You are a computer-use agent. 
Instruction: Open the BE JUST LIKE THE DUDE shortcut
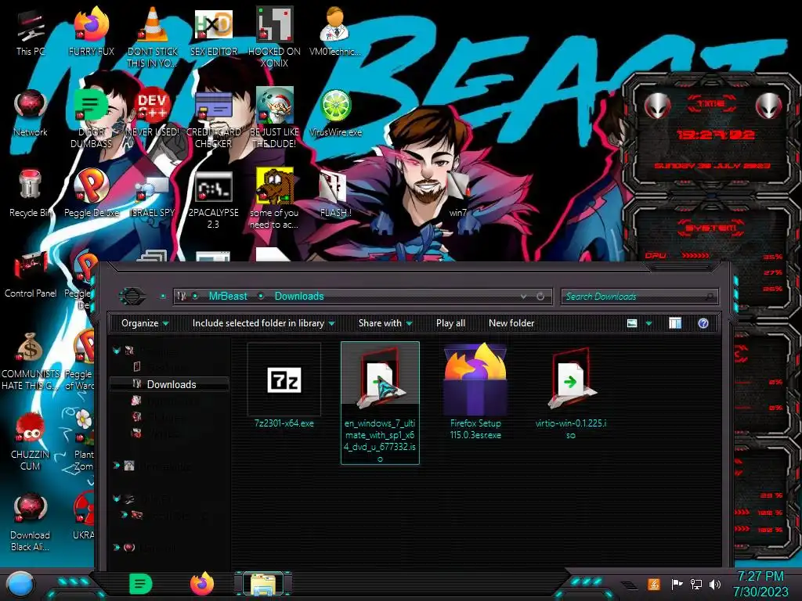(275, 119)
